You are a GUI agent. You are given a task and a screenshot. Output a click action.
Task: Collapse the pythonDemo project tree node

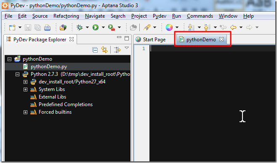(9, 59)
